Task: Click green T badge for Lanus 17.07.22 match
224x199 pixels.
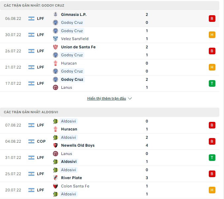Action: [x=212, y=83]
